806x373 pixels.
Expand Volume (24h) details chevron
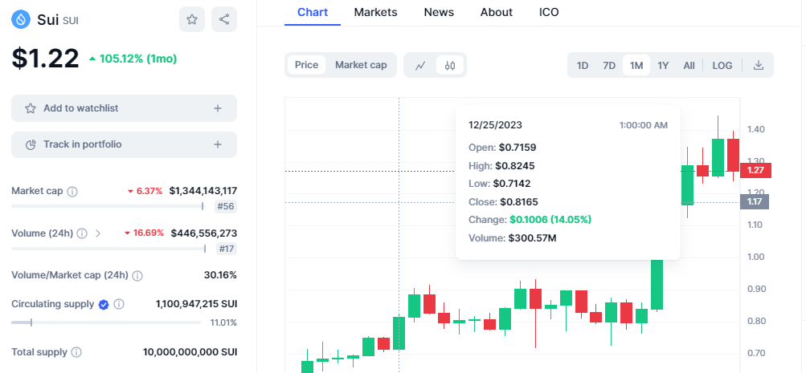tap(98, 233)
